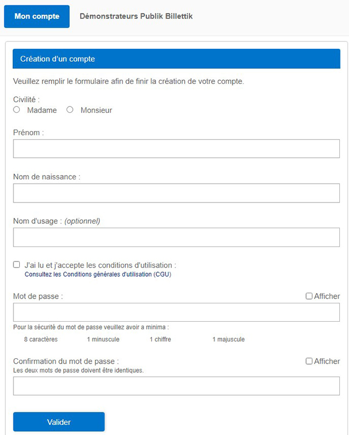The image size is (349, 435).
Task: Click the Mot de passe input box
Action: 177,313
